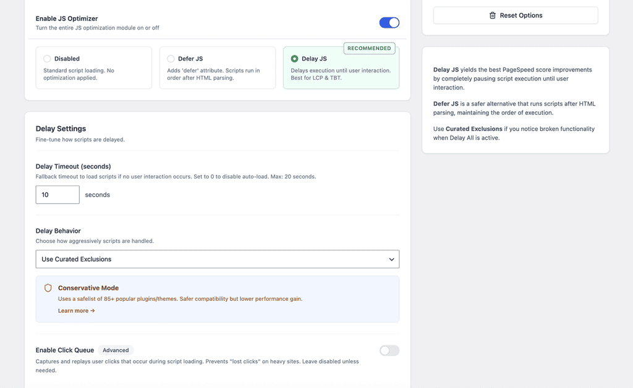Image resolution: width=633 pixels, height=388 pixels.
Task: Open the Learn more link
Action: point(76,311)
